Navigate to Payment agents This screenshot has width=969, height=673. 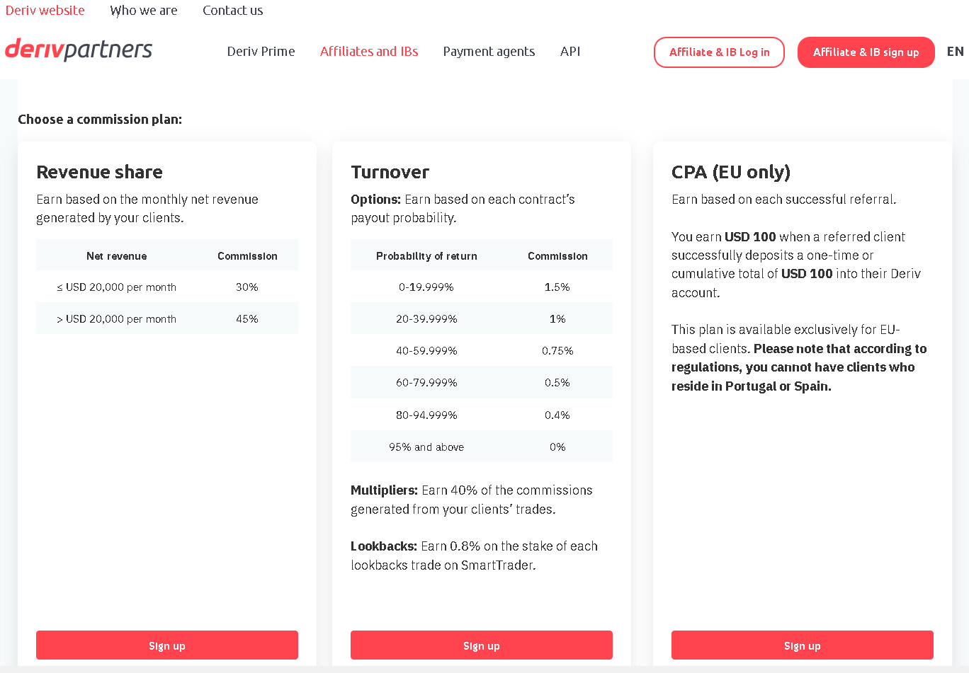point(489,52)
